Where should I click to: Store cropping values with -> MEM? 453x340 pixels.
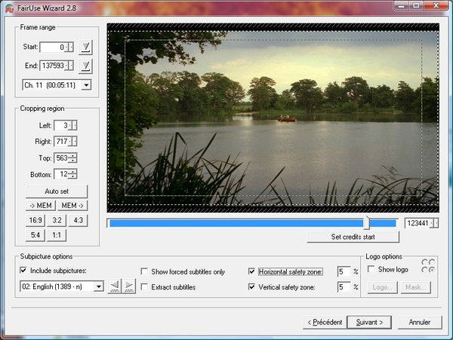pos(41,206)
